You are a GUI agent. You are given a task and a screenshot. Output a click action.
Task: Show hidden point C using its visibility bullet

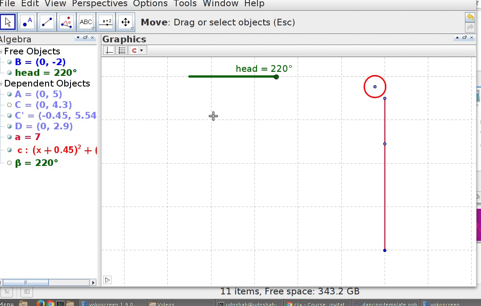9,105
